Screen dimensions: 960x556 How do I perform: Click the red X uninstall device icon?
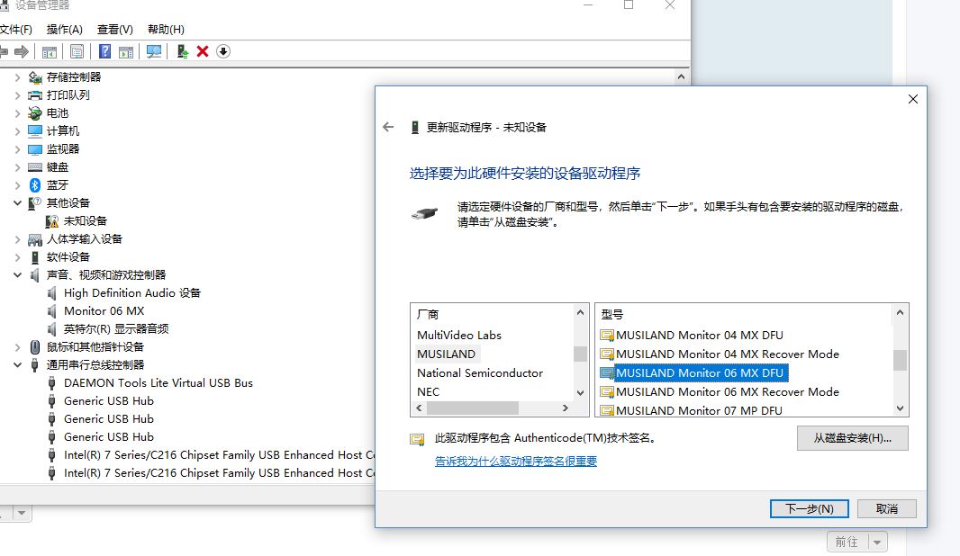pos(203,51)
